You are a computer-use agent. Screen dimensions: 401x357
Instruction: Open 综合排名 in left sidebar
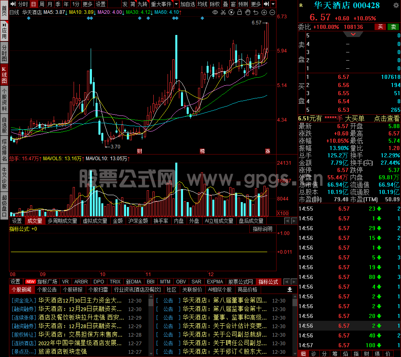click(4, 150)
